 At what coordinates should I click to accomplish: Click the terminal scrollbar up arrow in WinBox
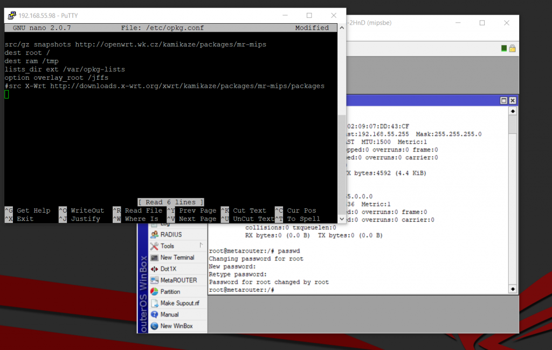pos(513,111)
